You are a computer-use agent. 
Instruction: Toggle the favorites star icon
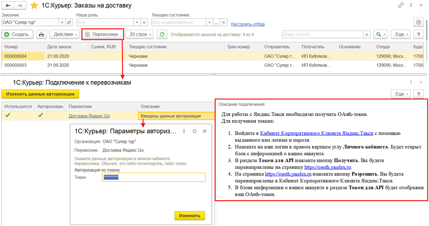pyautogui.click(x=34, y=6)
